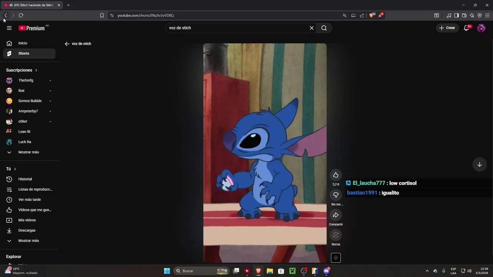
Task: Expand Mostrar más under subscriptions
Action: (29, 152)
